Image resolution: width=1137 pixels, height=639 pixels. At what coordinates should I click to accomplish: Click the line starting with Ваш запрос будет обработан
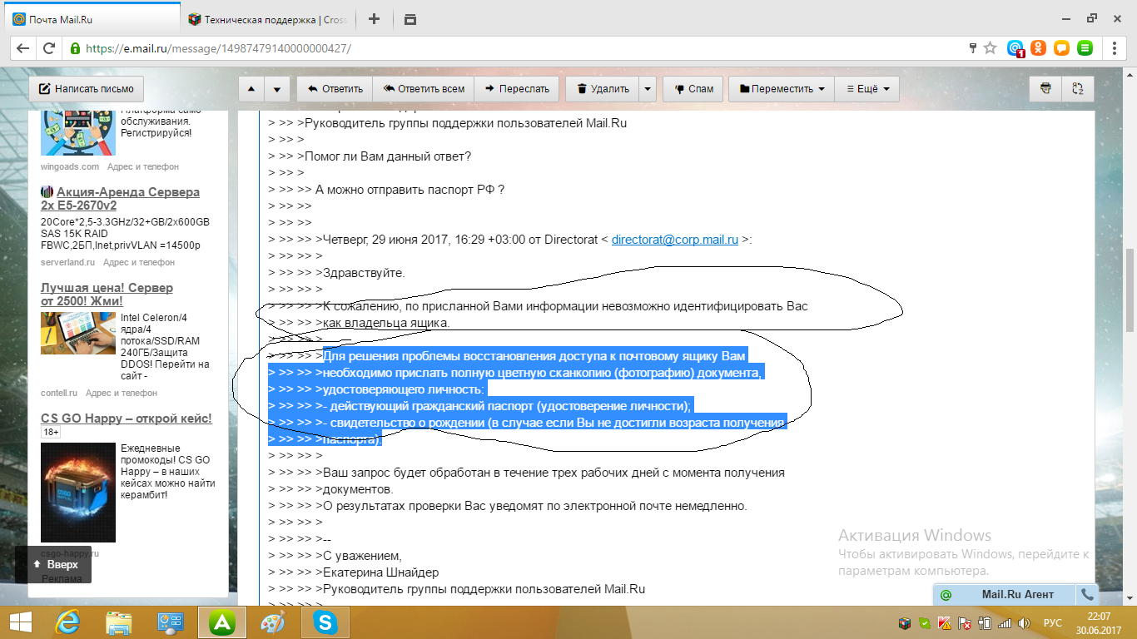point(554,473)
